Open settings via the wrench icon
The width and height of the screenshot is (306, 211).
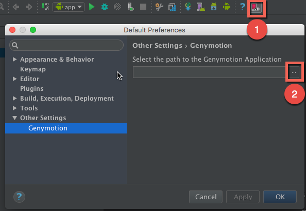pos(159,7)
